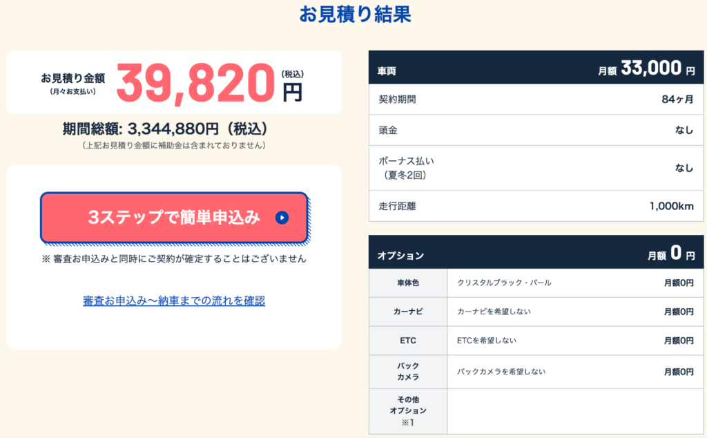Click the 審査お申込み disclaimer note under the button
The width and height of the screenshot is (707, 438).
pyautogui.click(x=174, y=258)
